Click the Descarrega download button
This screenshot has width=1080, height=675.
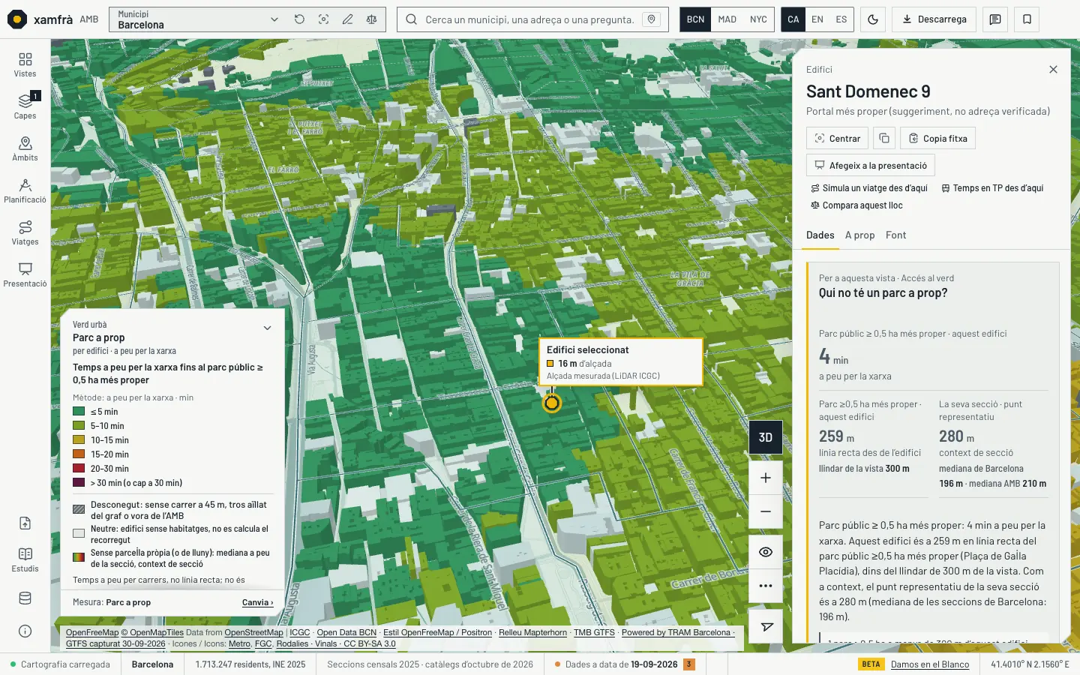(x=934, y=19)
